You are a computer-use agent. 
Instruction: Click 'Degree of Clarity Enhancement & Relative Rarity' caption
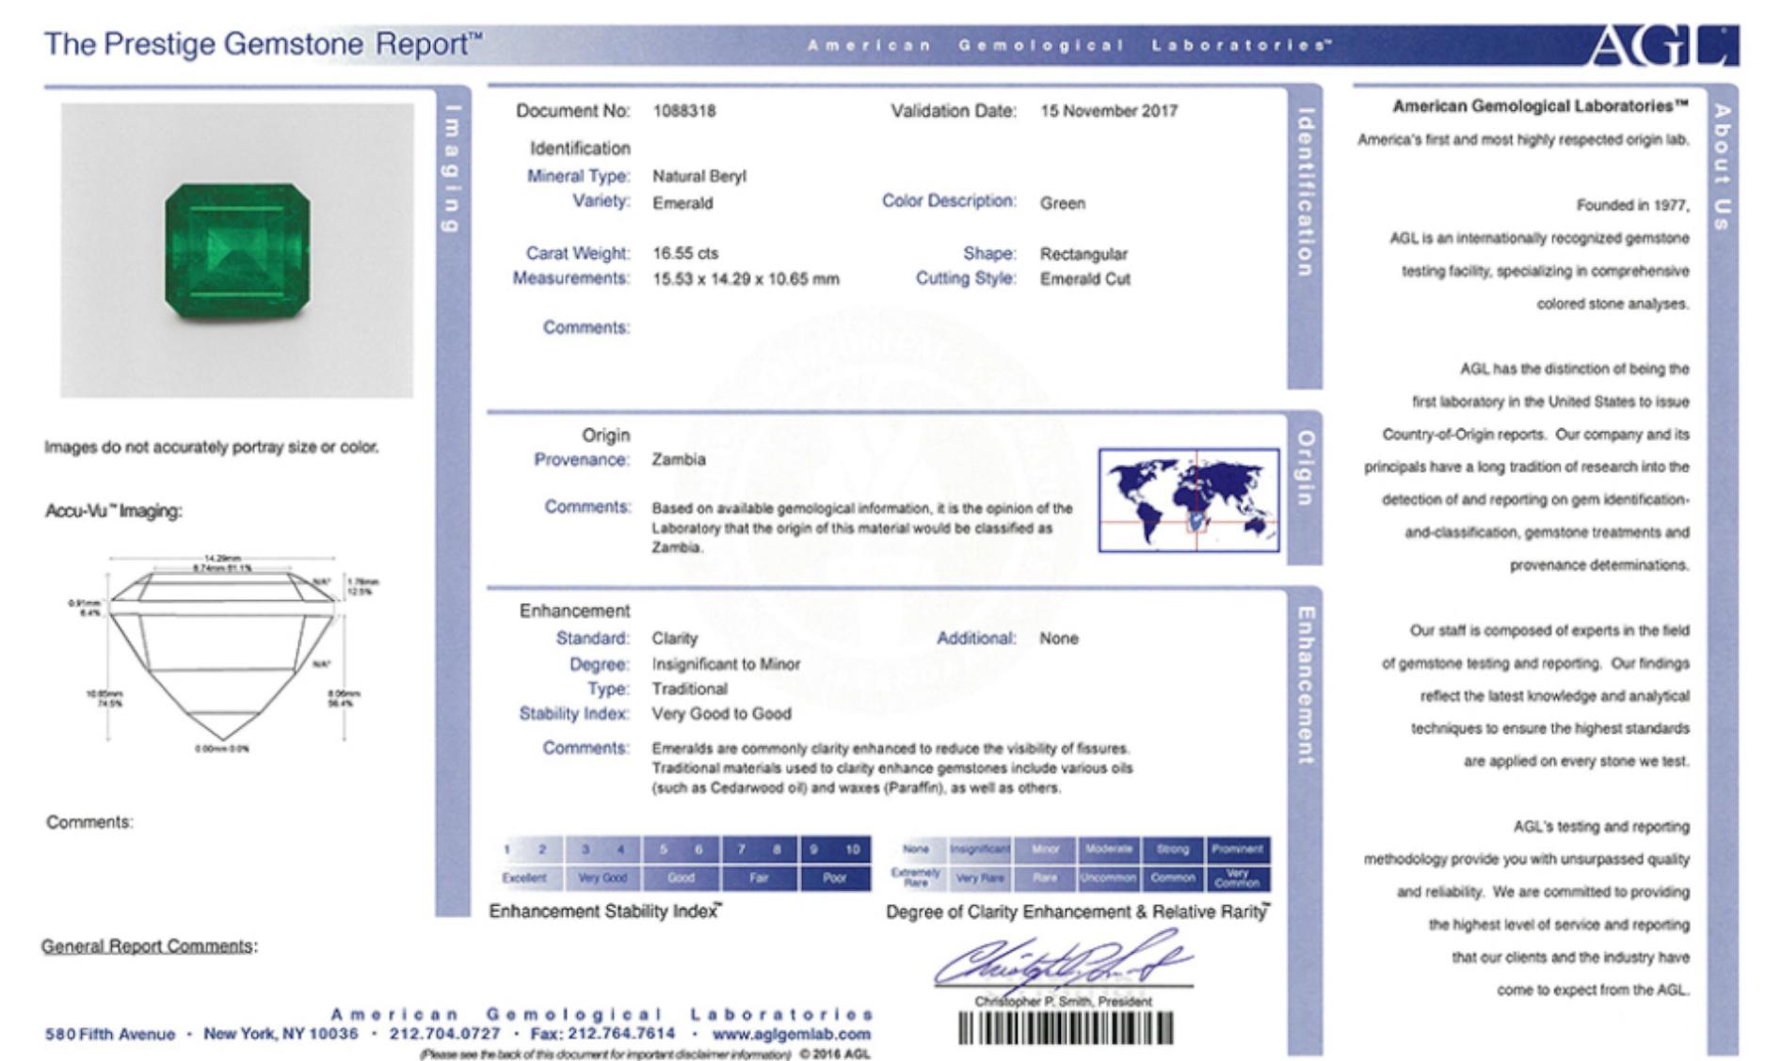tap(1078, 912)
